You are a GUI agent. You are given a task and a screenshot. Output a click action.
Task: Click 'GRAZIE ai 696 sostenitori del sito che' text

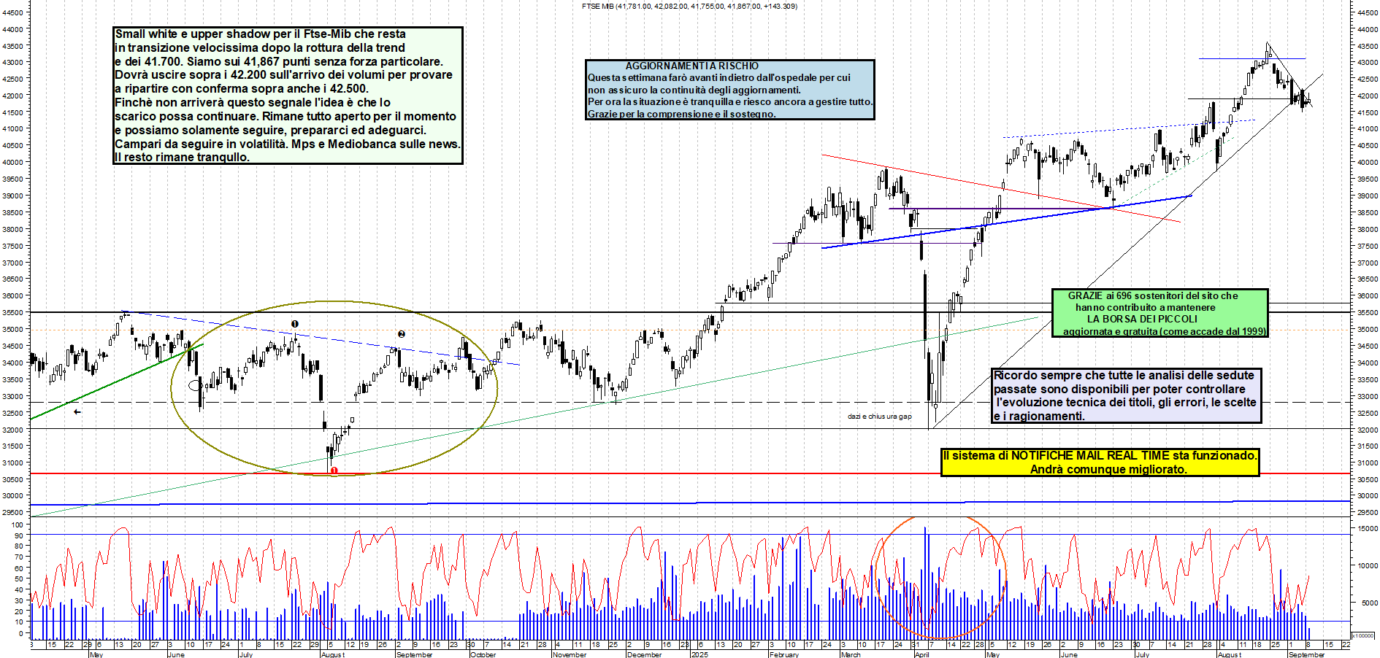[x=1153, y=295]
